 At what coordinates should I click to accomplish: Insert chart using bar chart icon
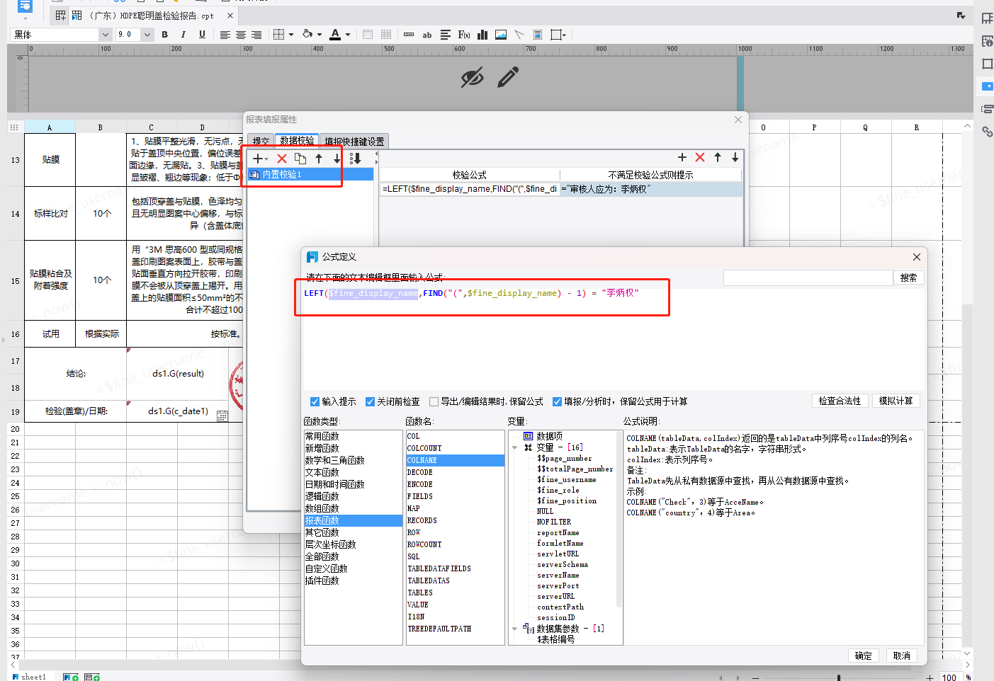click(482, 35)
